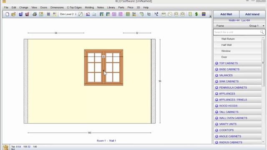Screen dimensions: 267x150
Task: Expand the SINK CABINETS category
Action: coord(238,82)
